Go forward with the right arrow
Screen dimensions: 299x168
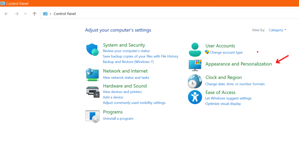pos(17,14)
